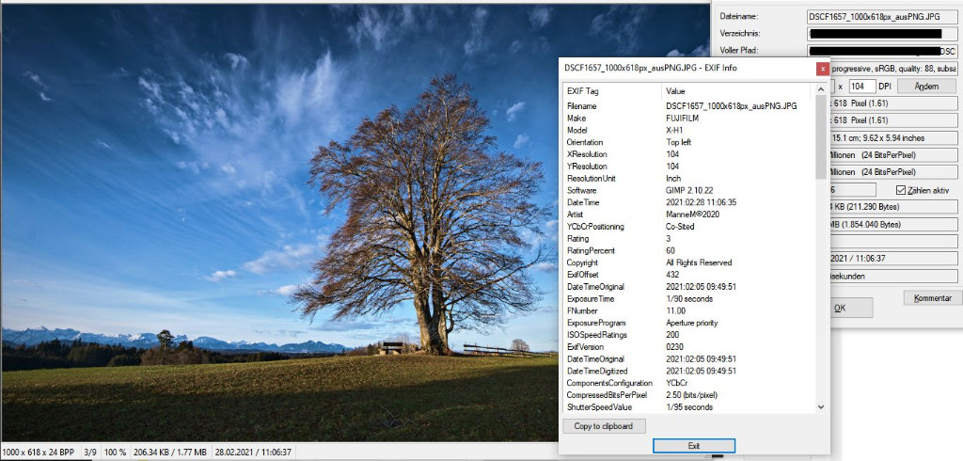The width and height of the screenshot is (963, 461).
Task: Select the 'CompressedBitsPerPixel' EXIF row
Action: 689,395
